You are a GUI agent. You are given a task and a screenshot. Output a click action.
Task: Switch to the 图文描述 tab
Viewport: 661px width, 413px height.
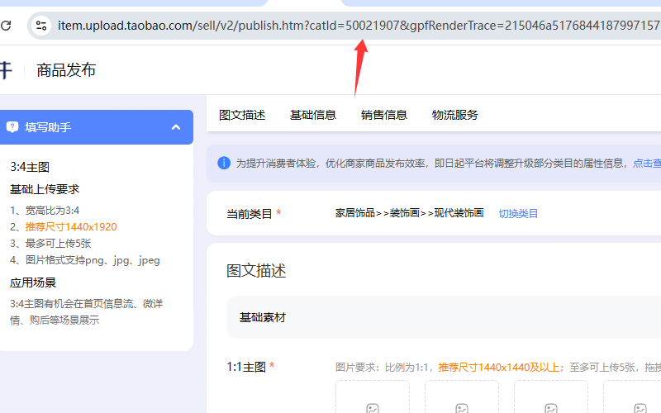(x=242, y=115)
